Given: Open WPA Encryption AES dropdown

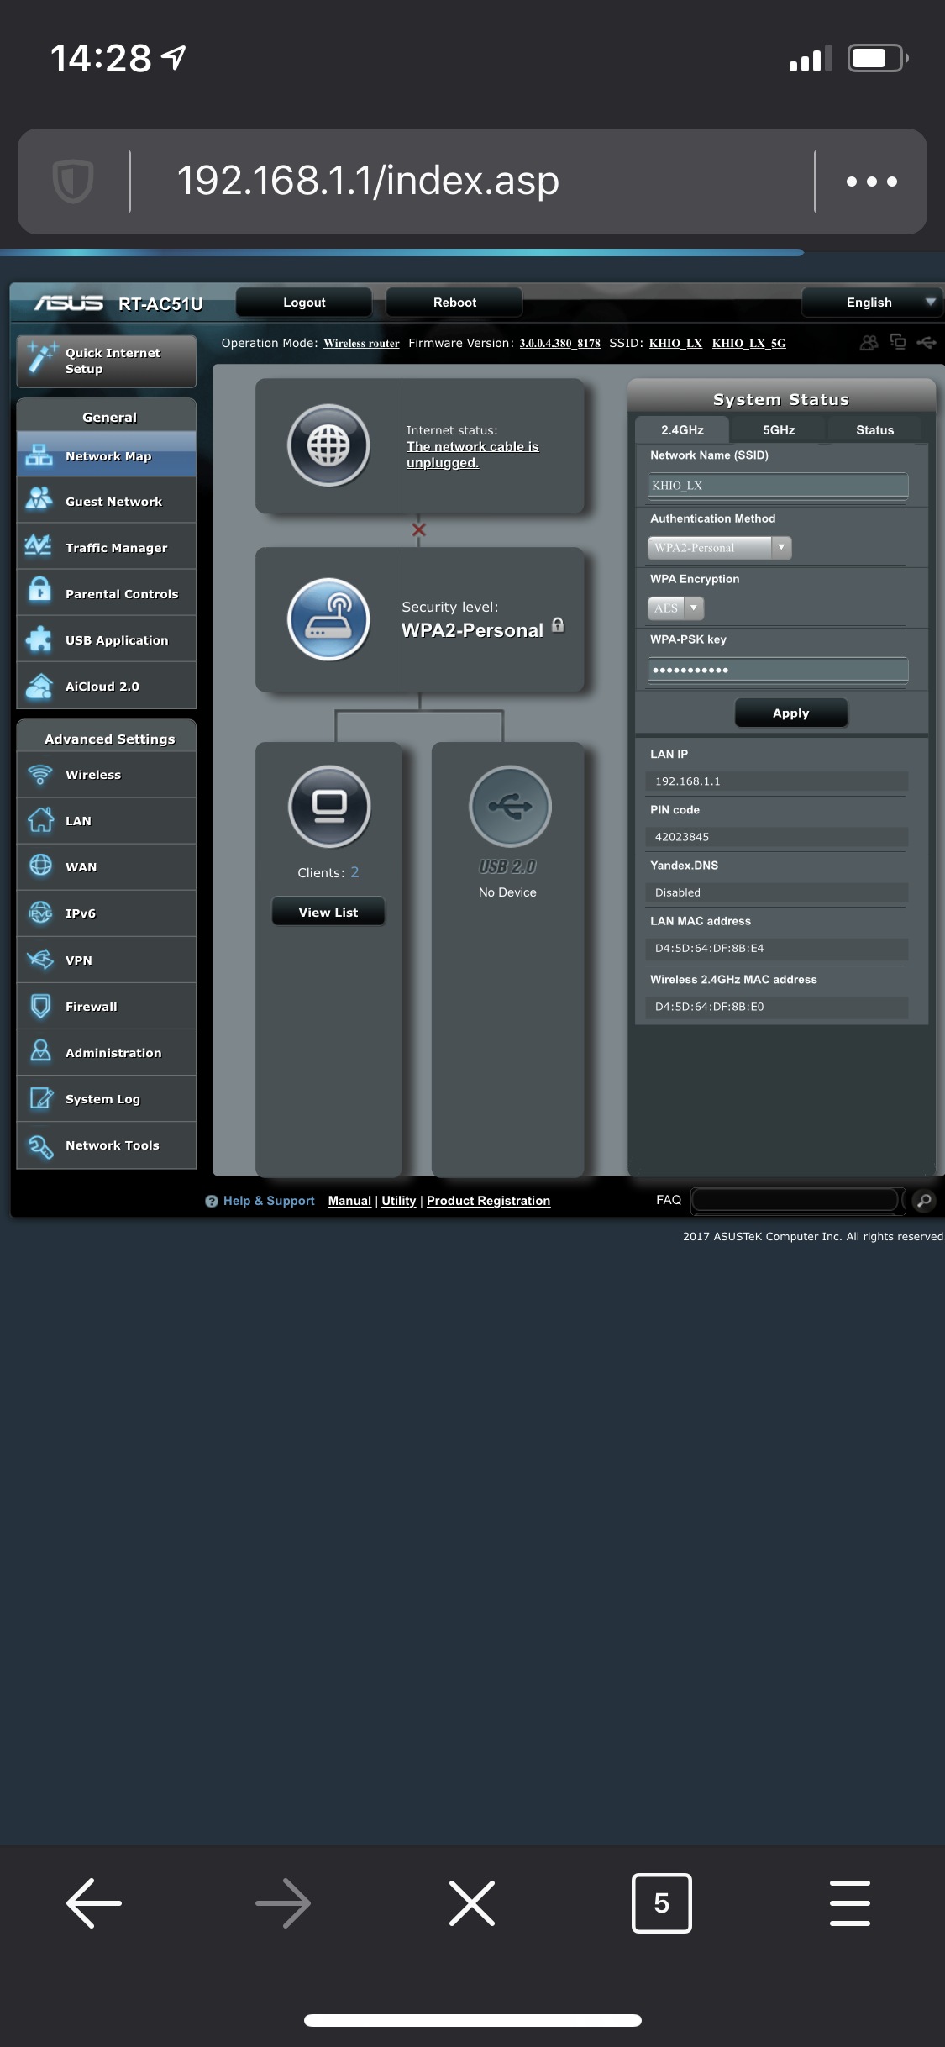Looking at the screenshot, I should pyautogui.click(x=676, y=608).
